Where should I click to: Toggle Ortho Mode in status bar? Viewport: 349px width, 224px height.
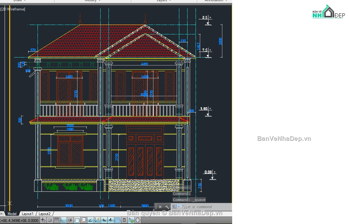coord(63,220)
